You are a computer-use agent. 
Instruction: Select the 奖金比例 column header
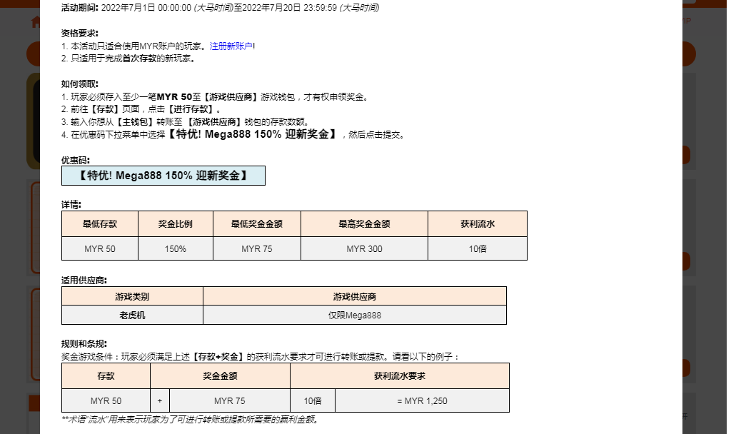pos(175,224)
